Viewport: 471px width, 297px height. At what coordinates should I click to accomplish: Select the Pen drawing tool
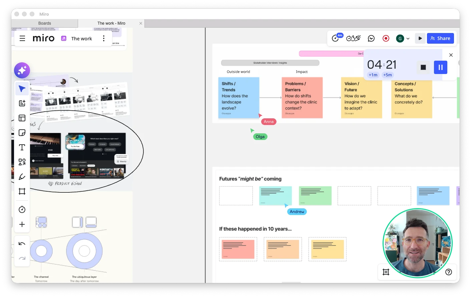pos(22,177)
